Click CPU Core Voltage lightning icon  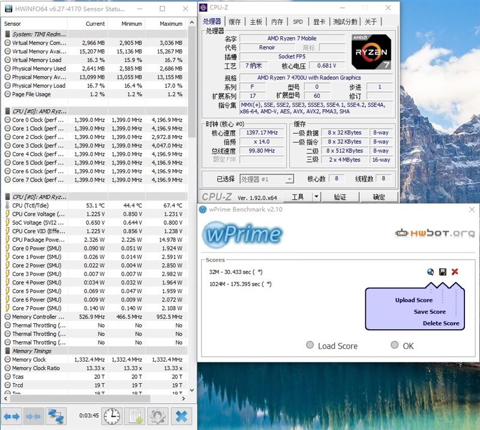7,214
